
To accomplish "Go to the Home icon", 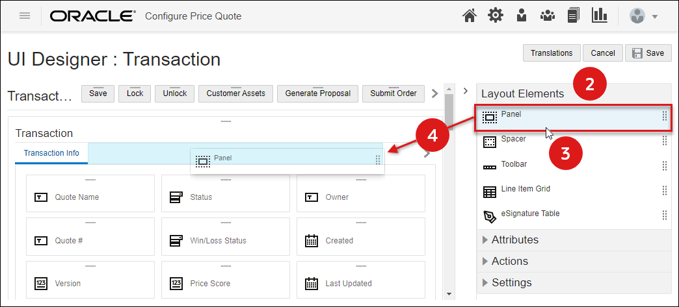I will point(470,16).
